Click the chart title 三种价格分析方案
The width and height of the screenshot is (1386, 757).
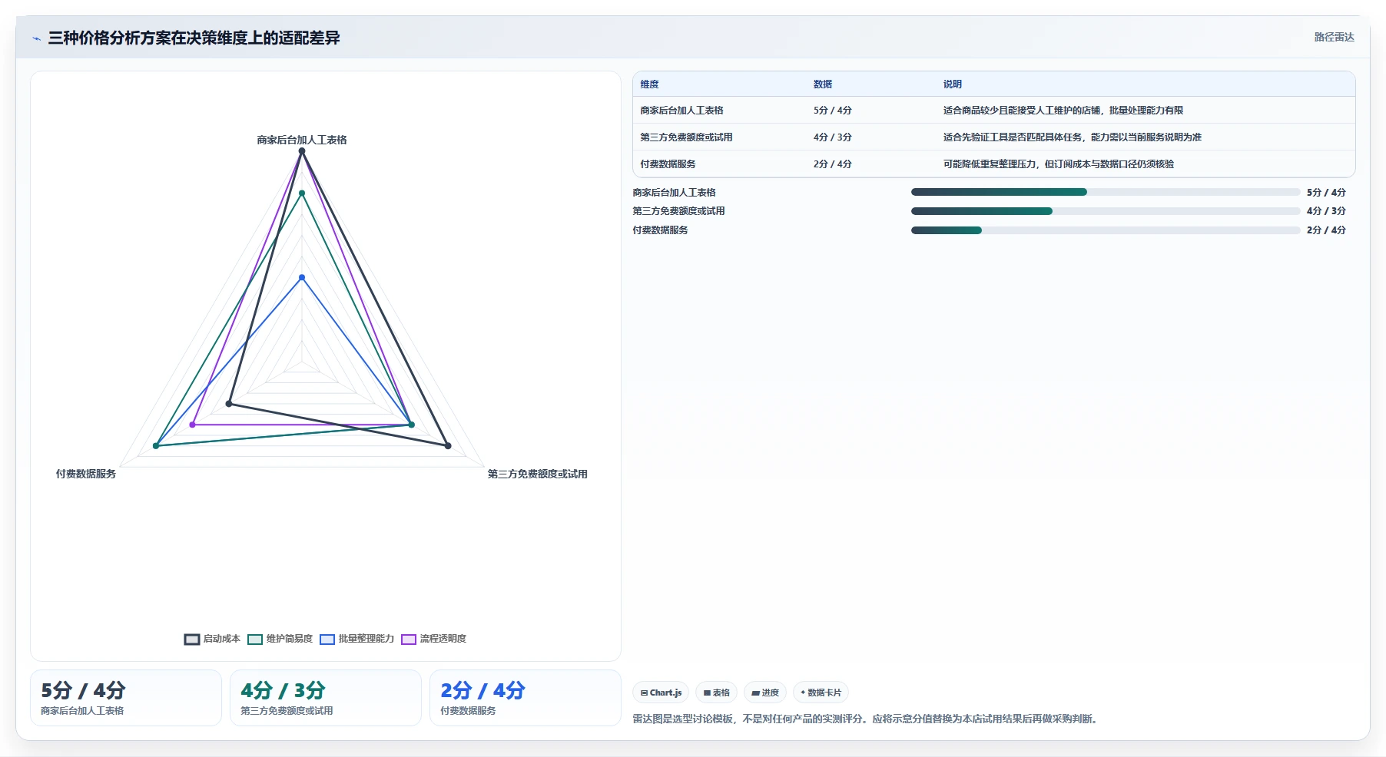coord(194,38)
